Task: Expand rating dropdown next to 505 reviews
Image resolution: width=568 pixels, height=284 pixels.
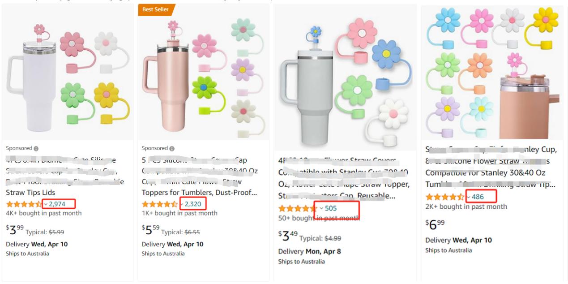Action: [321, 209]
